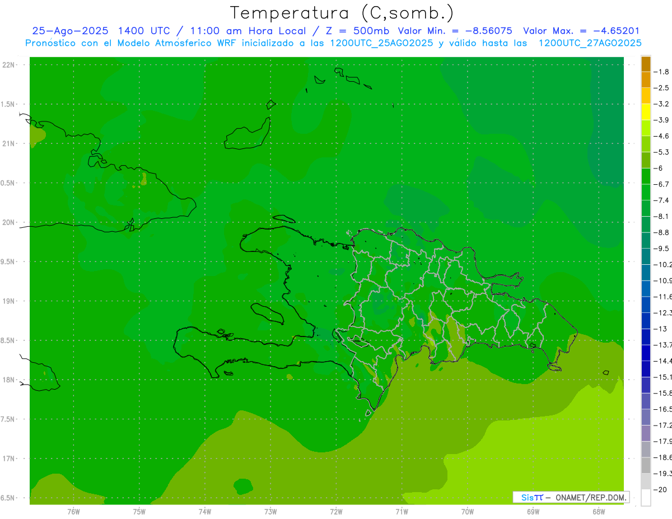Viewport: 672px width, 519px height.
Task: Click the -4.6 colorbar value label
Action: pos(661,136)
